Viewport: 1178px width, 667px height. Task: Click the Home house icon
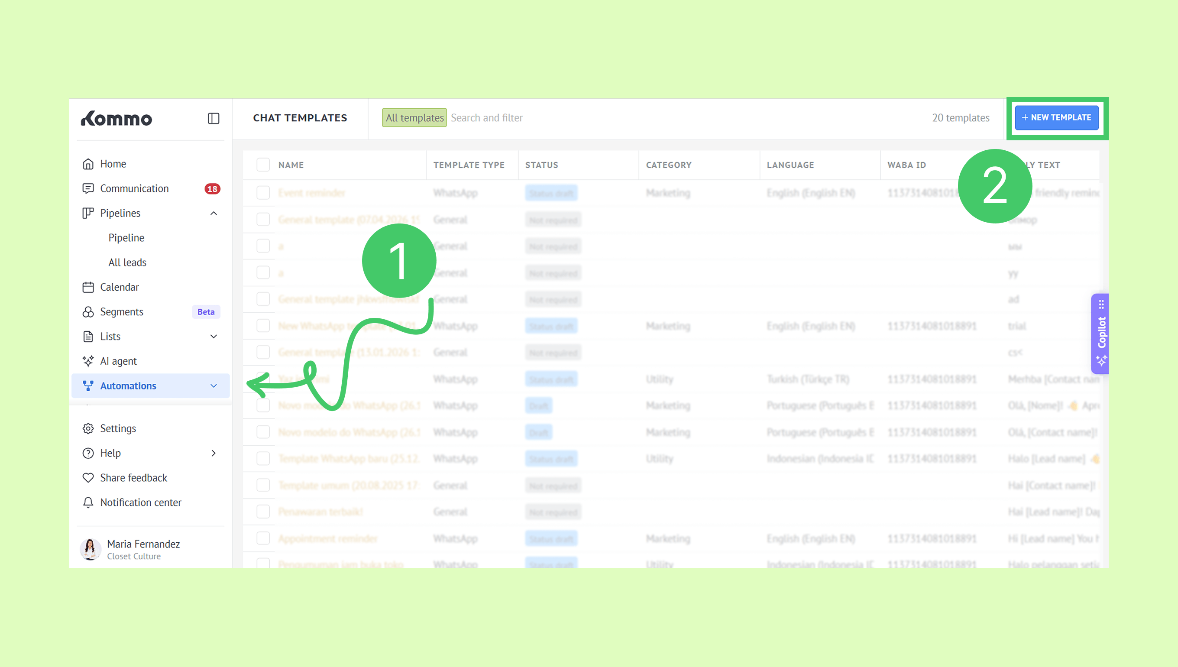(88, 164)
